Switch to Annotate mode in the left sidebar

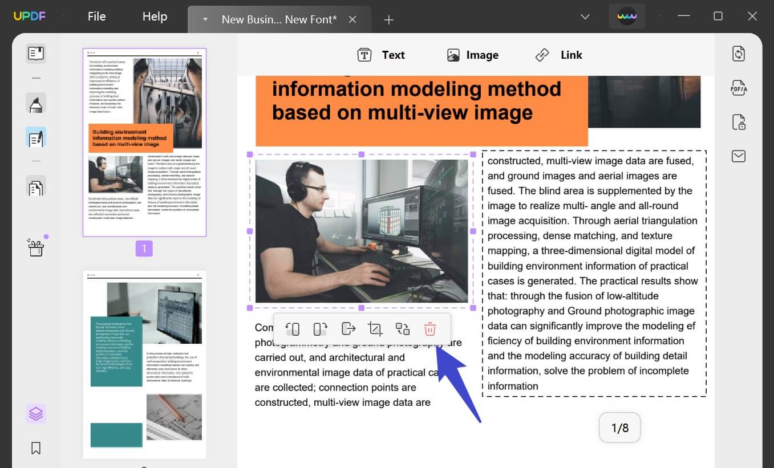point(36,104)
